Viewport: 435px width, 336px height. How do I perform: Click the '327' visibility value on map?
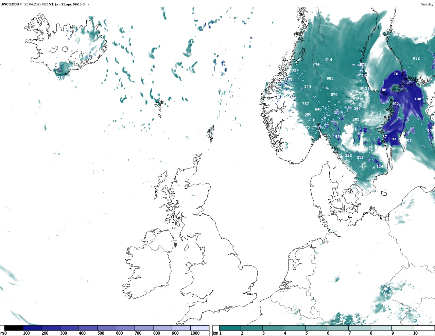pyautogui.click(x=295, y=71)
